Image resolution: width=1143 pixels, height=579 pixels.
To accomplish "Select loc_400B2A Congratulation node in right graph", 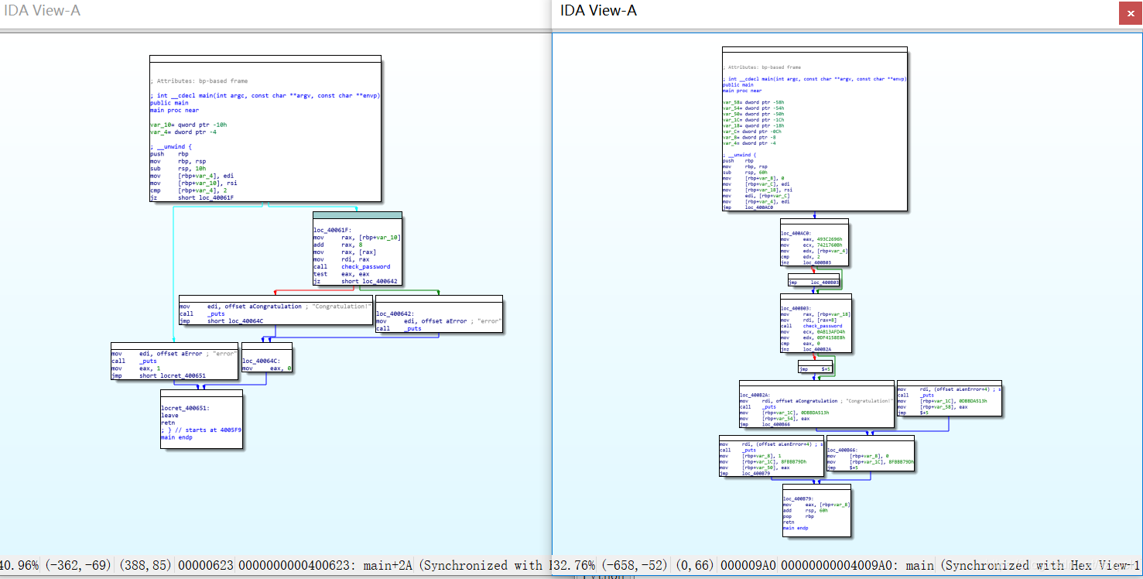I will [x=816, y=405].
